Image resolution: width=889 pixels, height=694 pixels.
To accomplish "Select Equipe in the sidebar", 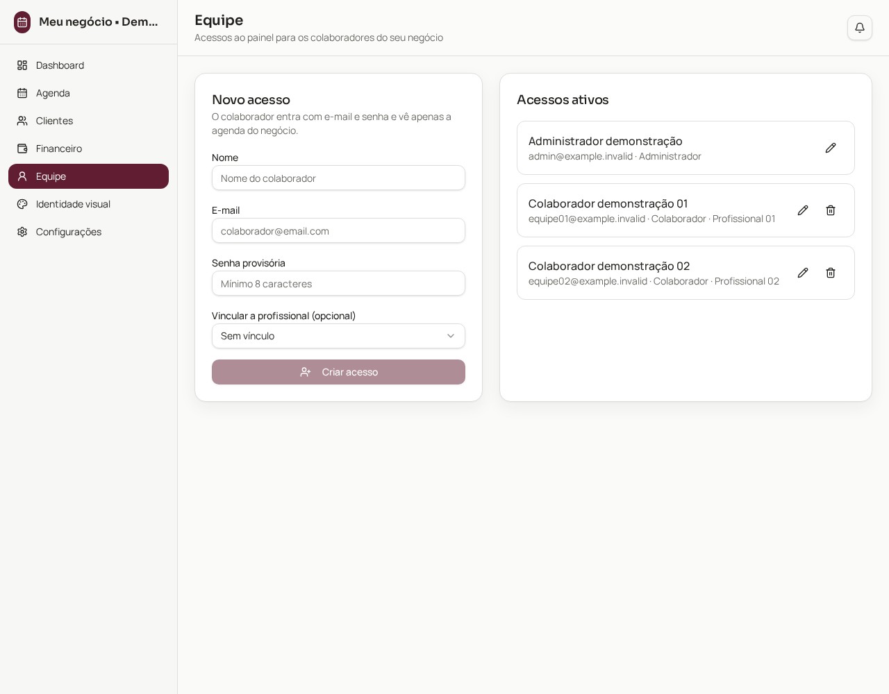I will coord(88,176).
